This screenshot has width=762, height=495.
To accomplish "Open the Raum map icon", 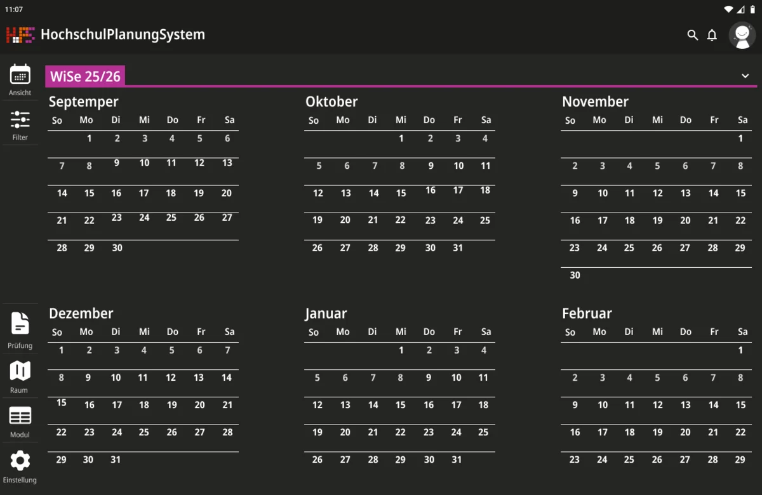I will 20,371.
